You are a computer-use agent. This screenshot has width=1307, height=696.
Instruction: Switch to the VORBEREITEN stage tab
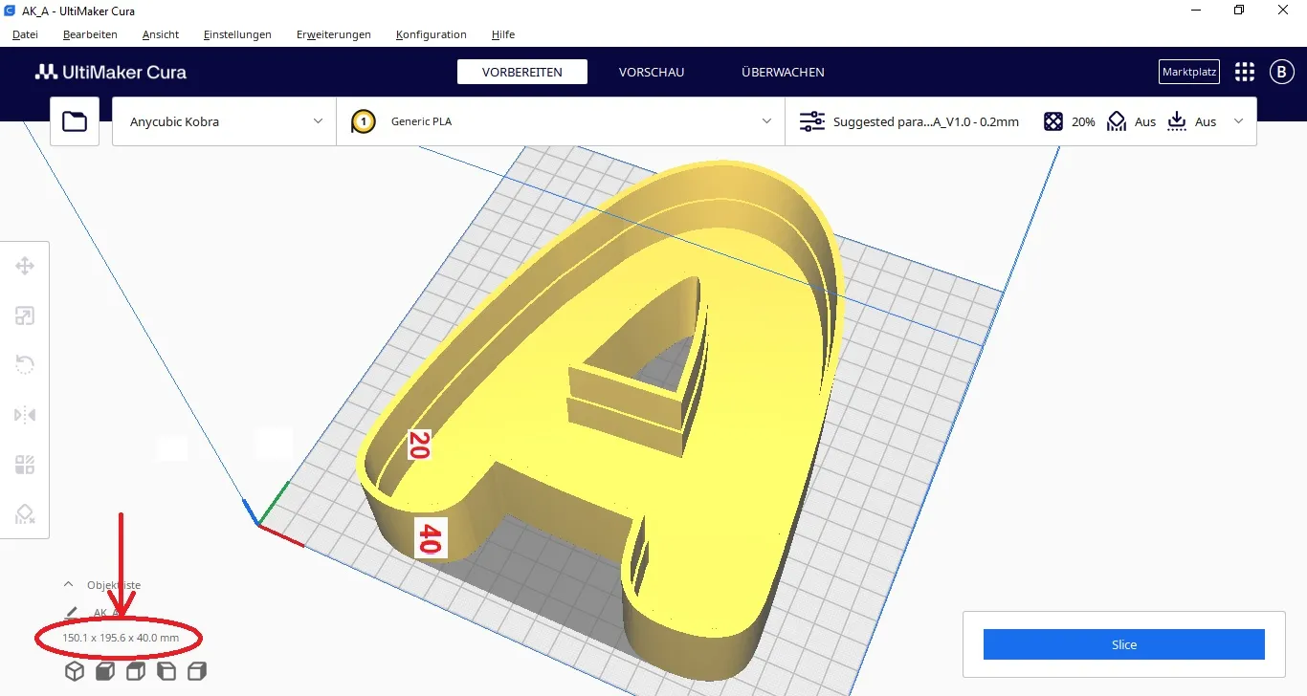(522, 72)
